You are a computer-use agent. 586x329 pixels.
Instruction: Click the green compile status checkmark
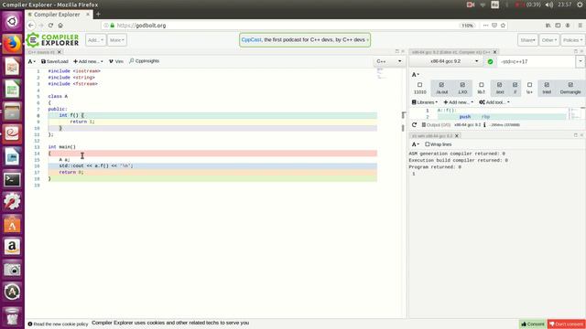[490, 61]
